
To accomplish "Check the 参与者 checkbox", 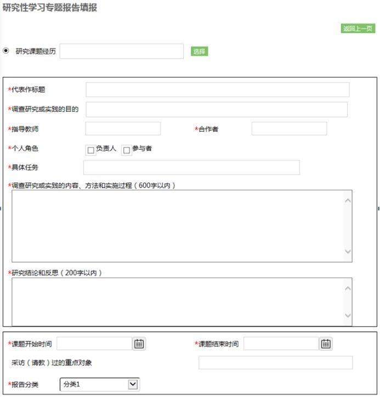I will [127, 150].
